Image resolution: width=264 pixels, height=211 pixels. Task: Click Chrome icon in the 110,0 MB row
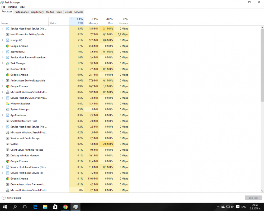click(x=8, y=179)
